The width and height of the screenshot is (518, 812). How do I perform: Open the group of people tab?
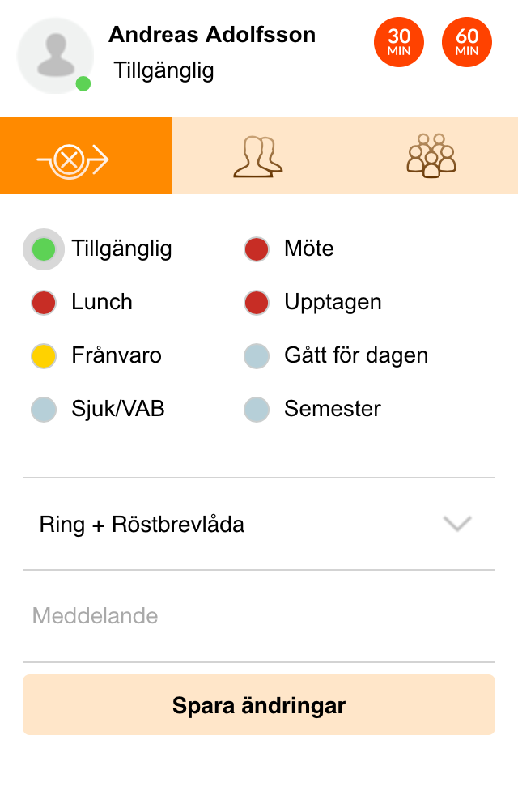[431, 155]
